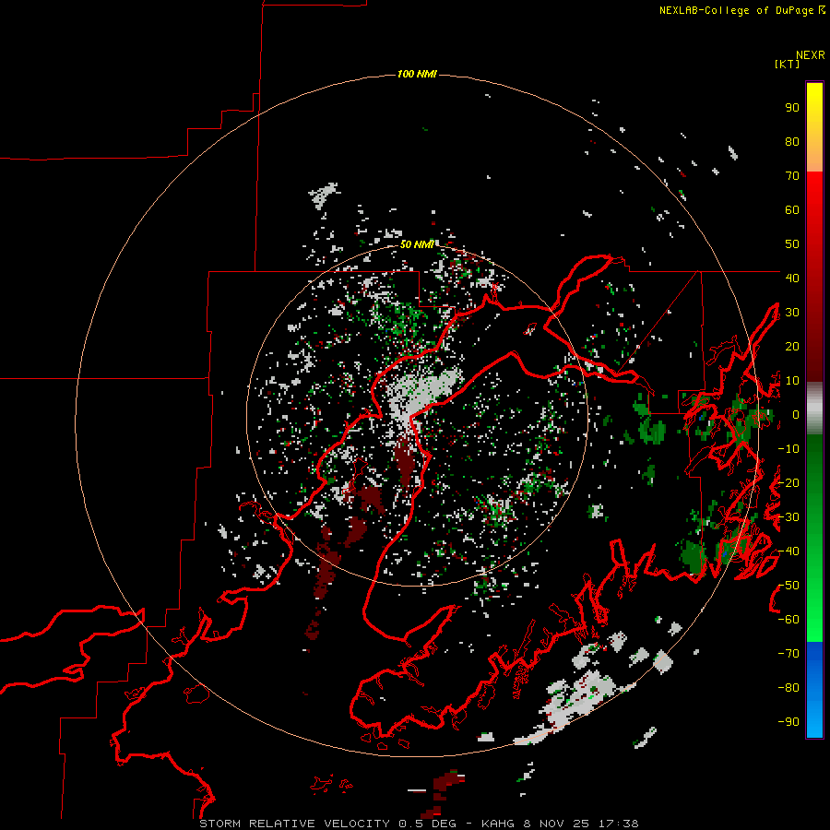Click the -40 scale value
The width and height of the screenshot is (830, 830).
click(788, 551)
